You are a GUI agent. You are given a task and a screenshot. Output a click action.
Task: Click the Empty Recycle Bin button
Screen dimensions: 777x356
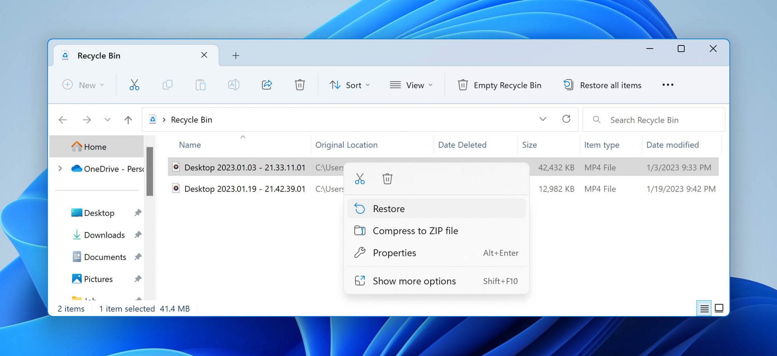pyautogui.click(x=499, y=85)
